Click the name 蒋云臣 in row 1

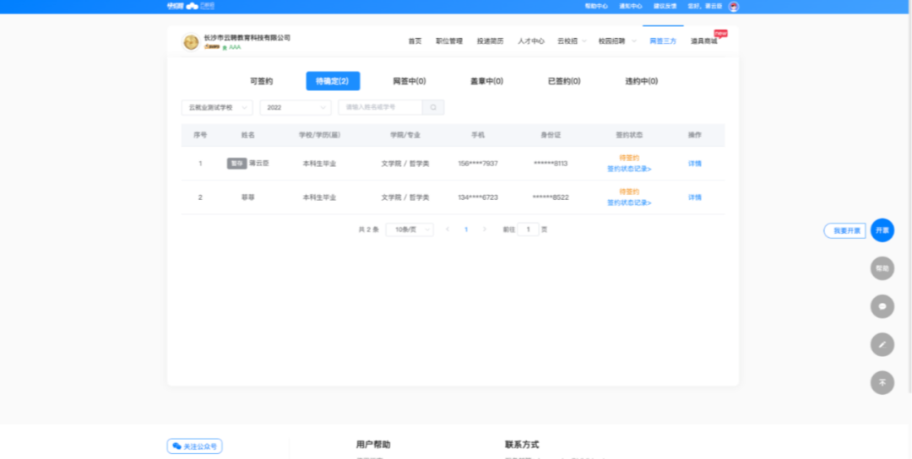click(x=259, y=164)
